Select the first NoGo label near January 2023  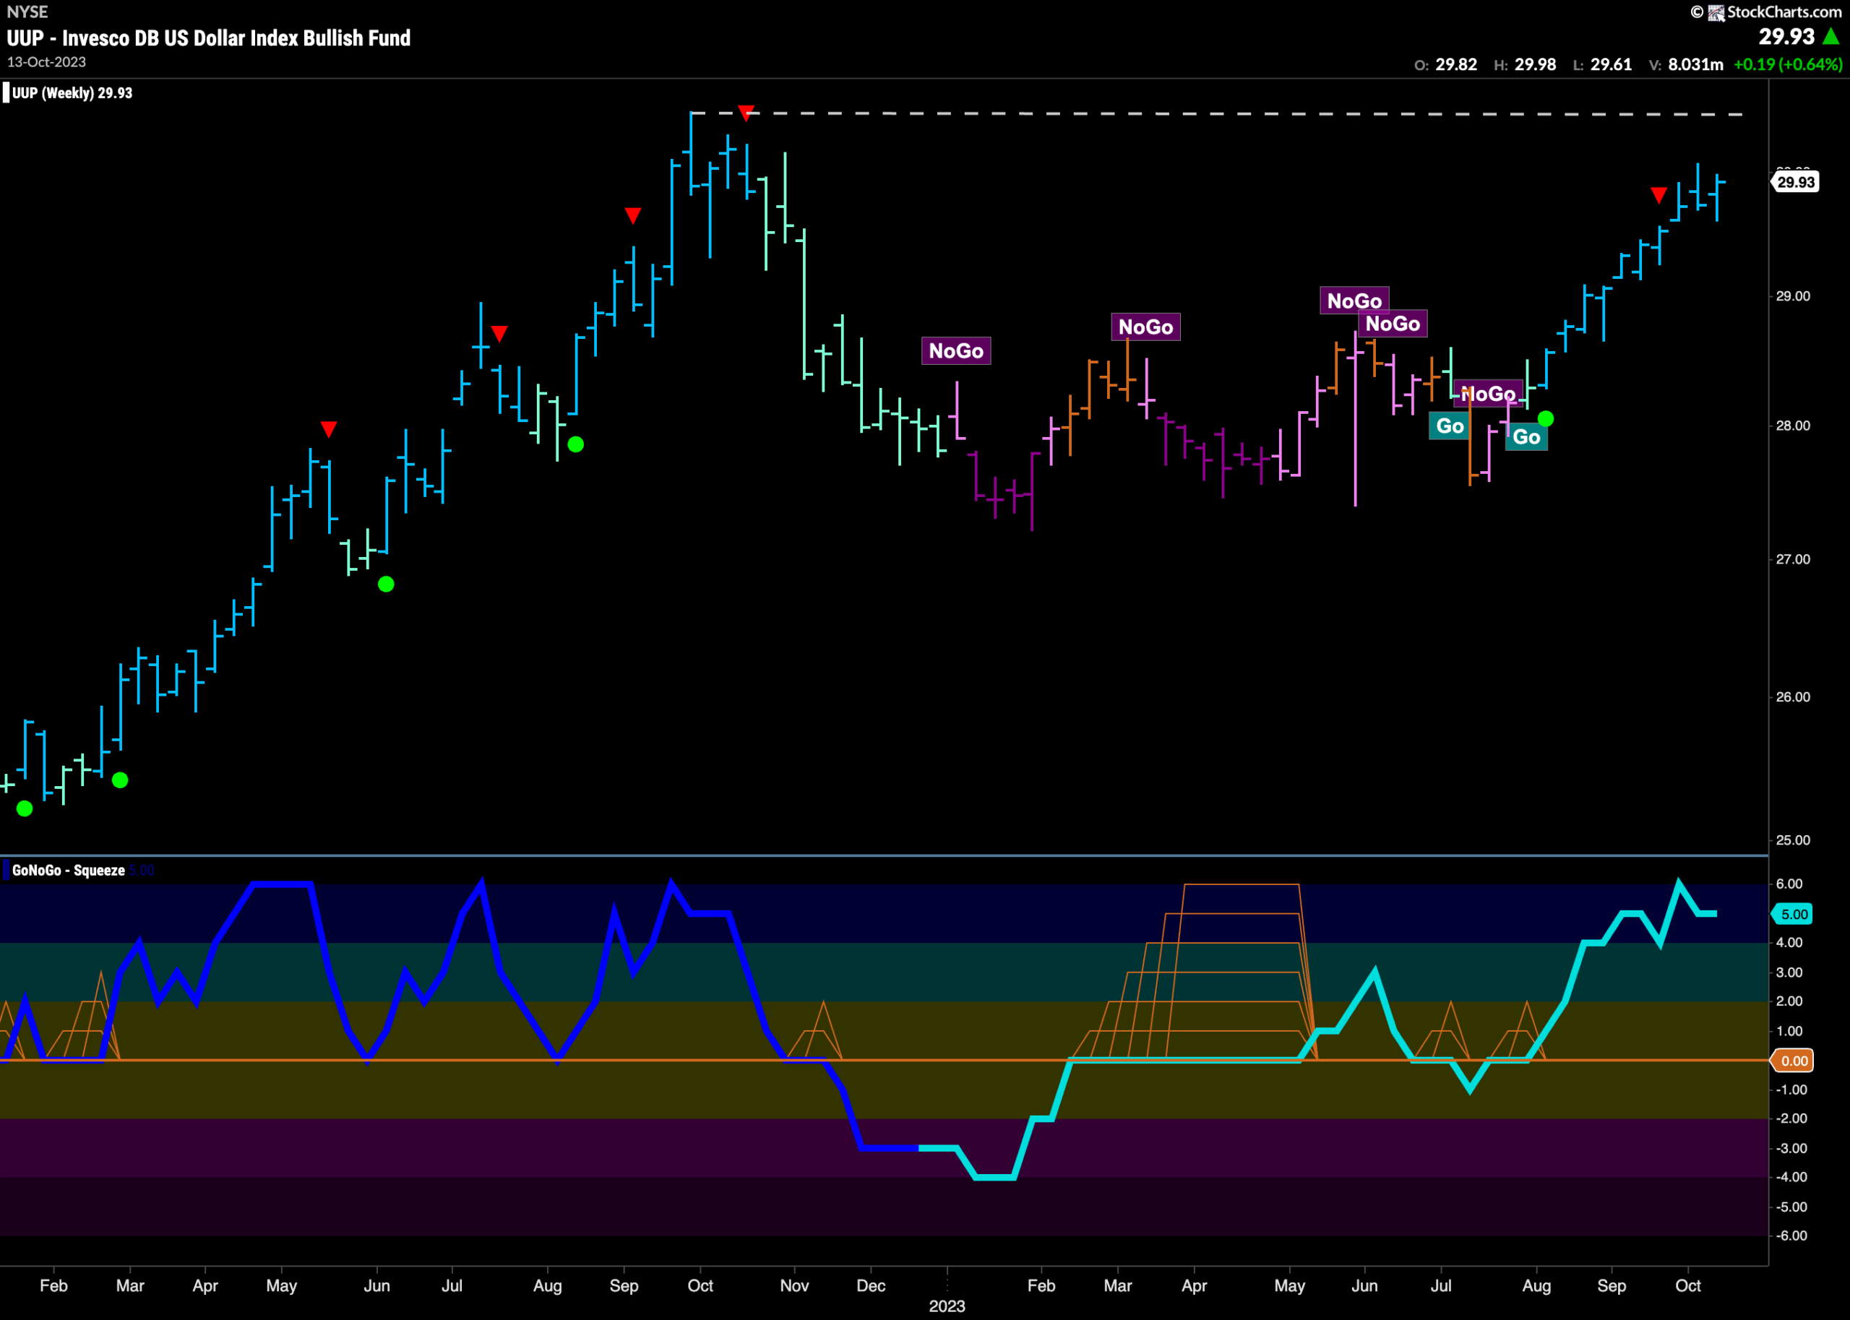pyautogui.click(x=956, y=351)
